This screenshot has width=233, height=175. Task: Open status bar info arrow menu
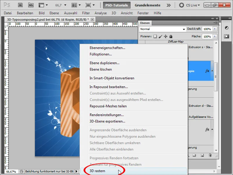76,171
